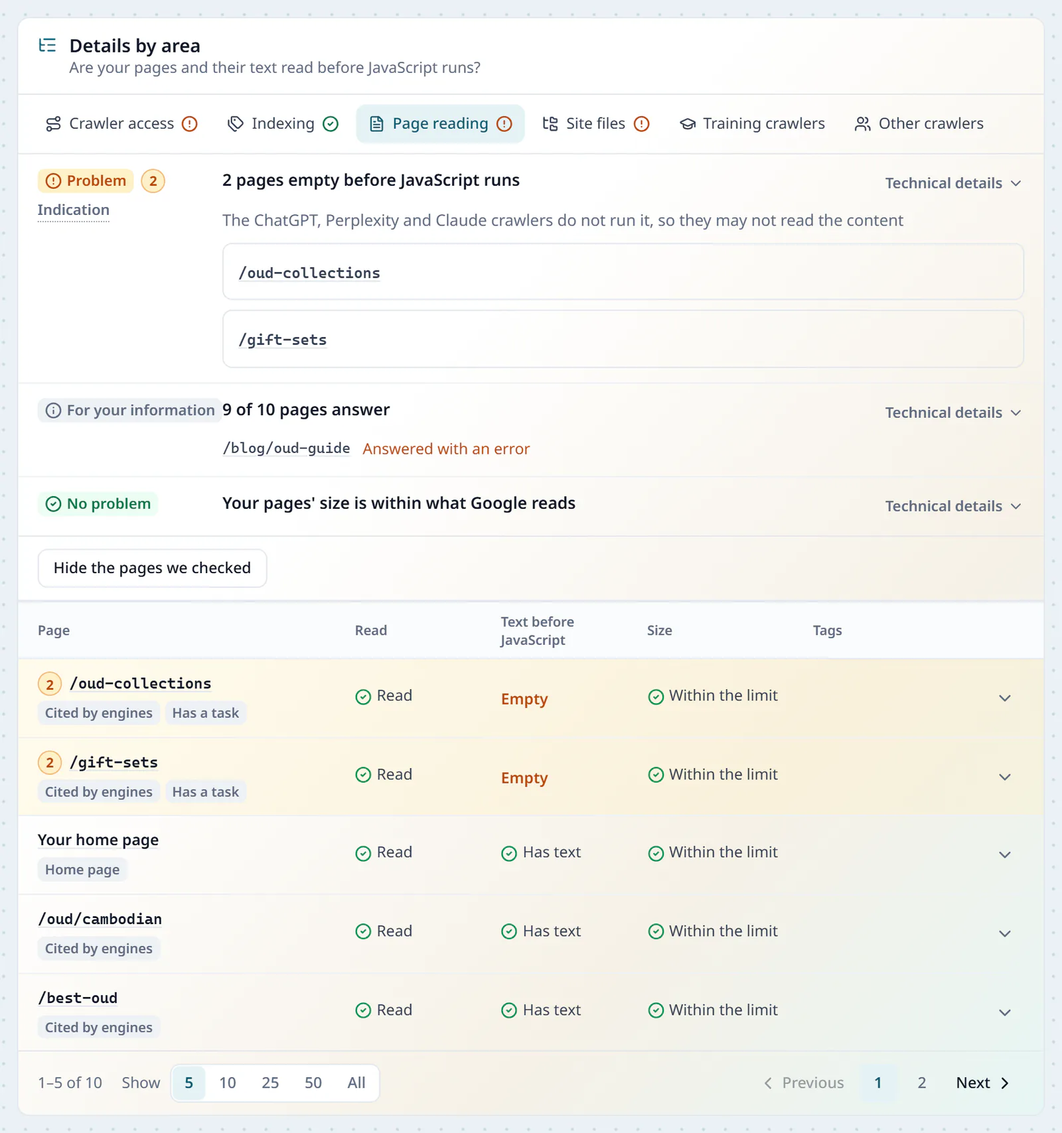Image resolution: width=1062 pixels, height=1133 pixels.
Task: Open the /oud-collections link in problem box
Action: 309,273
